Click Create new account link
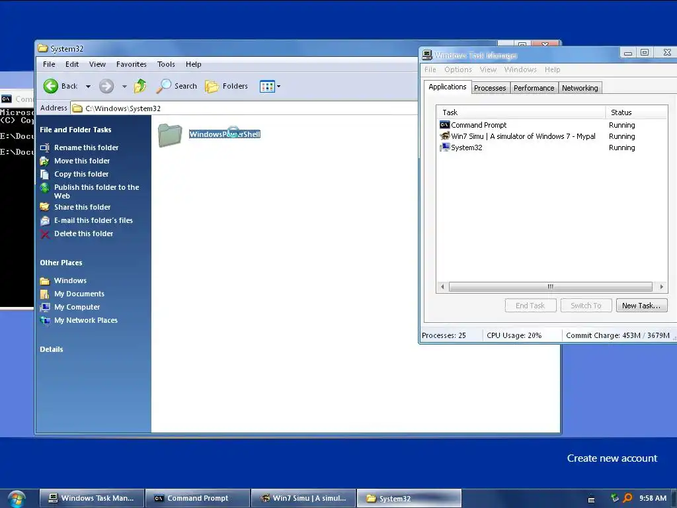The image size is (677, 508). [612, 458]
